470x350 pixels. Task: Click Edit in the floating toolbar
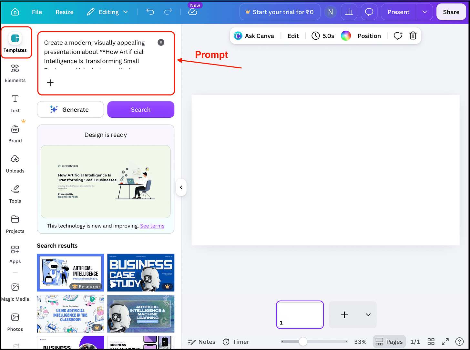[x=293, y=36]
